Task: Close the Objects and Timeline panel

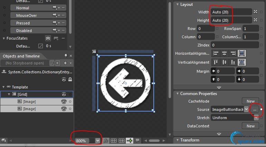Action: (71, 56)
